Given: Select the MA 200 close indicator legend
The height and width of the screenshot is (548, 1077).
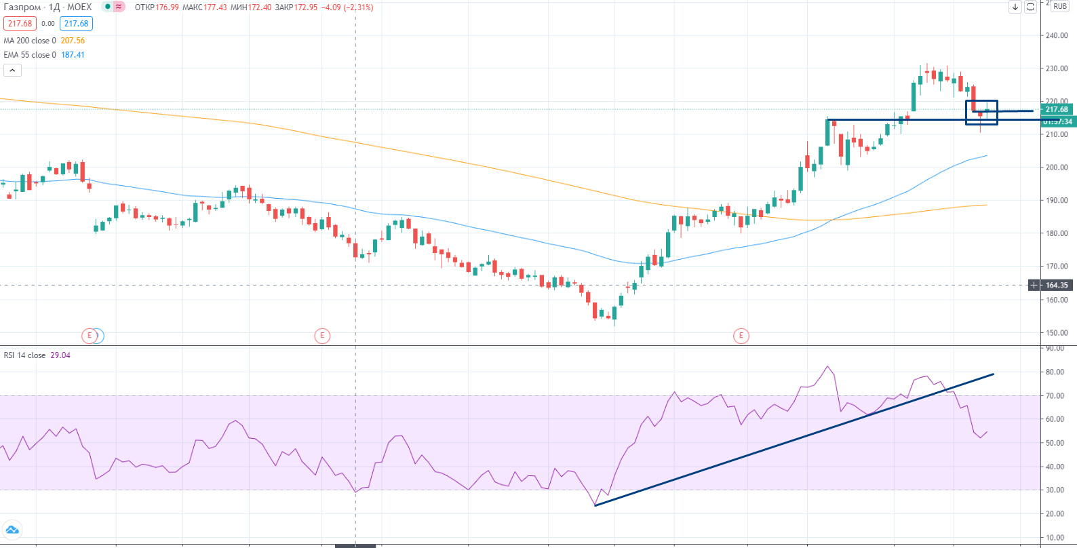Looking at the screenshot, I should 30,41.
